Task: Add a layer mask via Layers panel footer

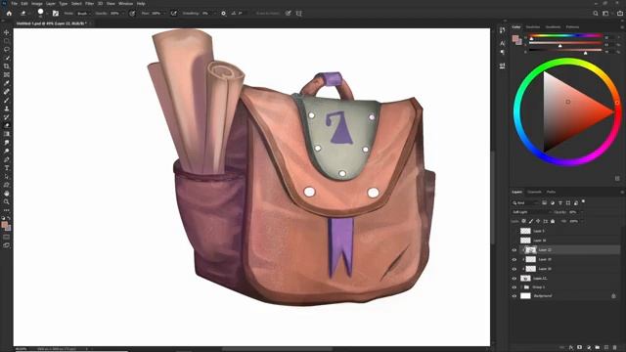Action: point(580,348)
